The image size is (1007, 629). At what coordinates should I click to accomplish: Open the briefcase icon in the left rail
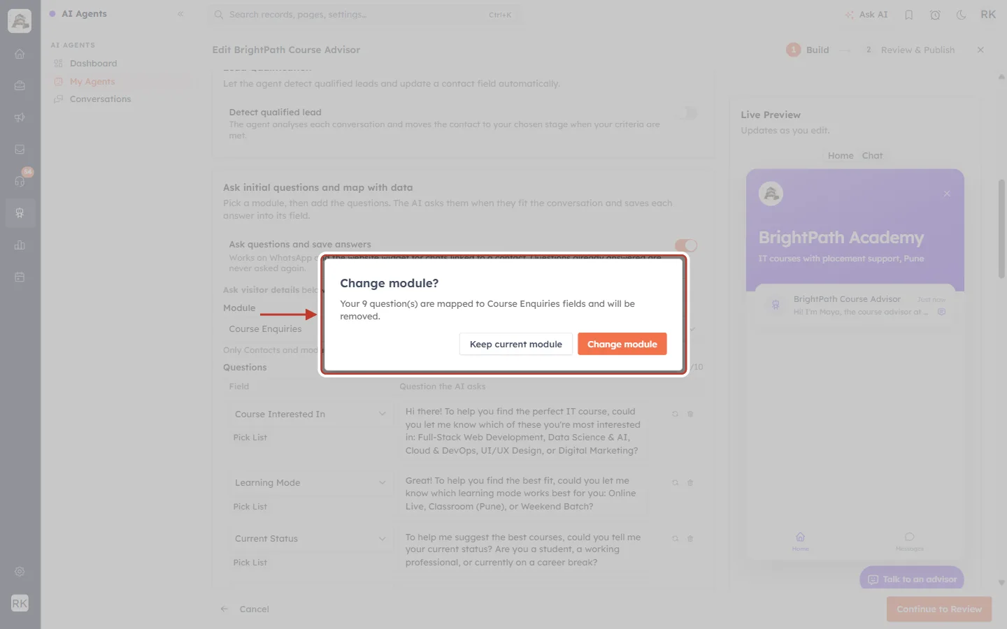(20, 85)
